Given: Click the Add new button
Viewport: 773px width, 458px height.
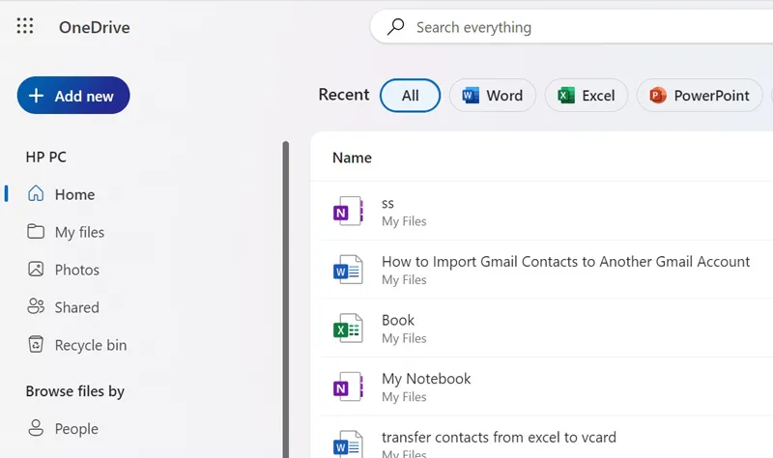Looking at the screenshot, I should (73, 95).
